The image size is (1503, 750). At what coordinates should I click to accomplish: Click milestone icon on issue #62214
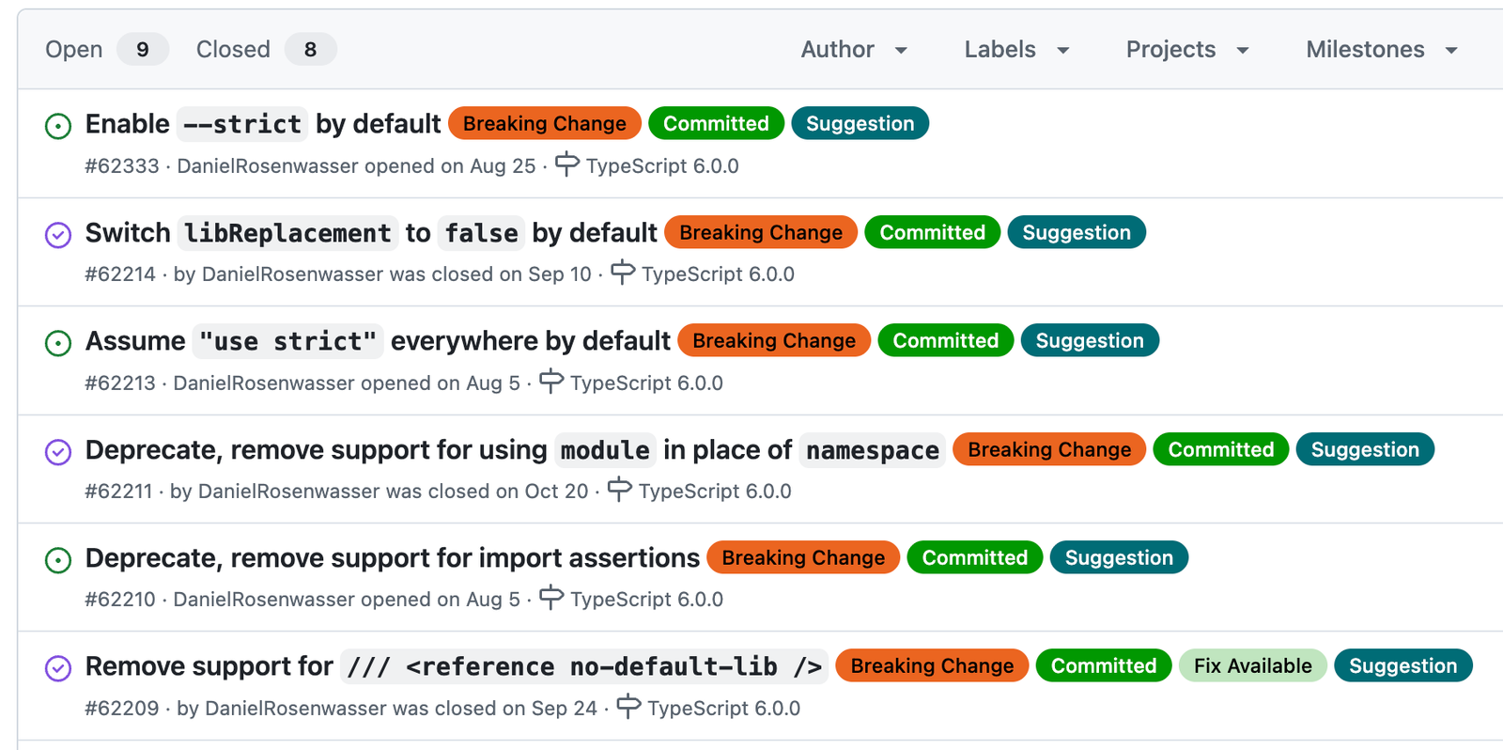623,273
